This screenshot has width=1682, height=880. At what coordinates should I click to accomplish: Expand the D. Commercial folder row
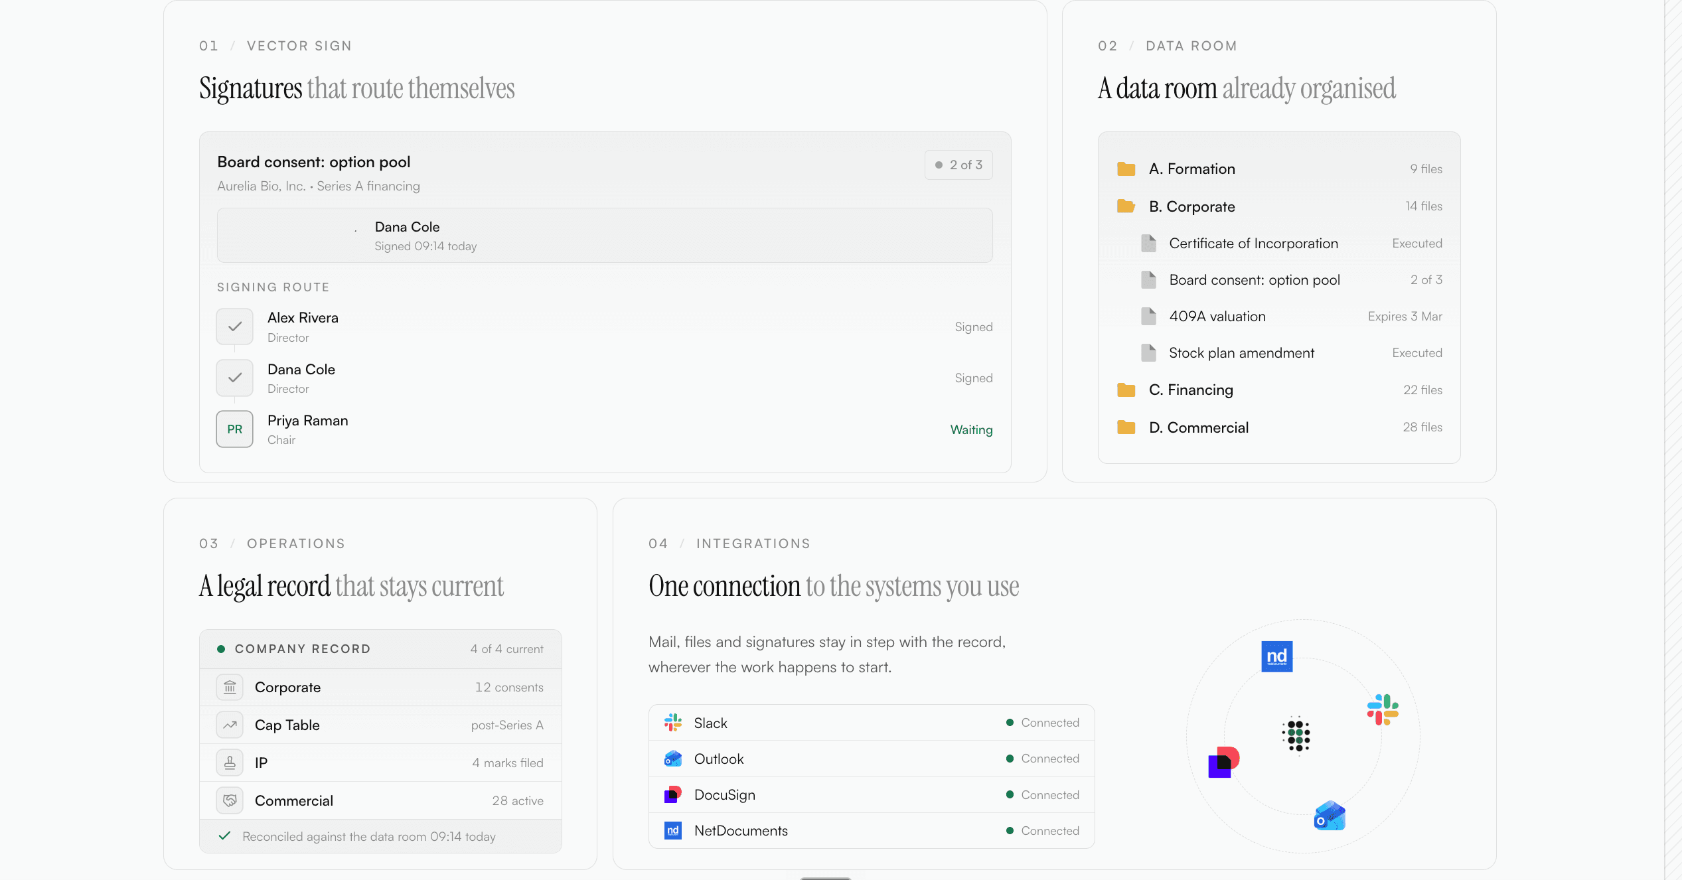click(1279, 427)
